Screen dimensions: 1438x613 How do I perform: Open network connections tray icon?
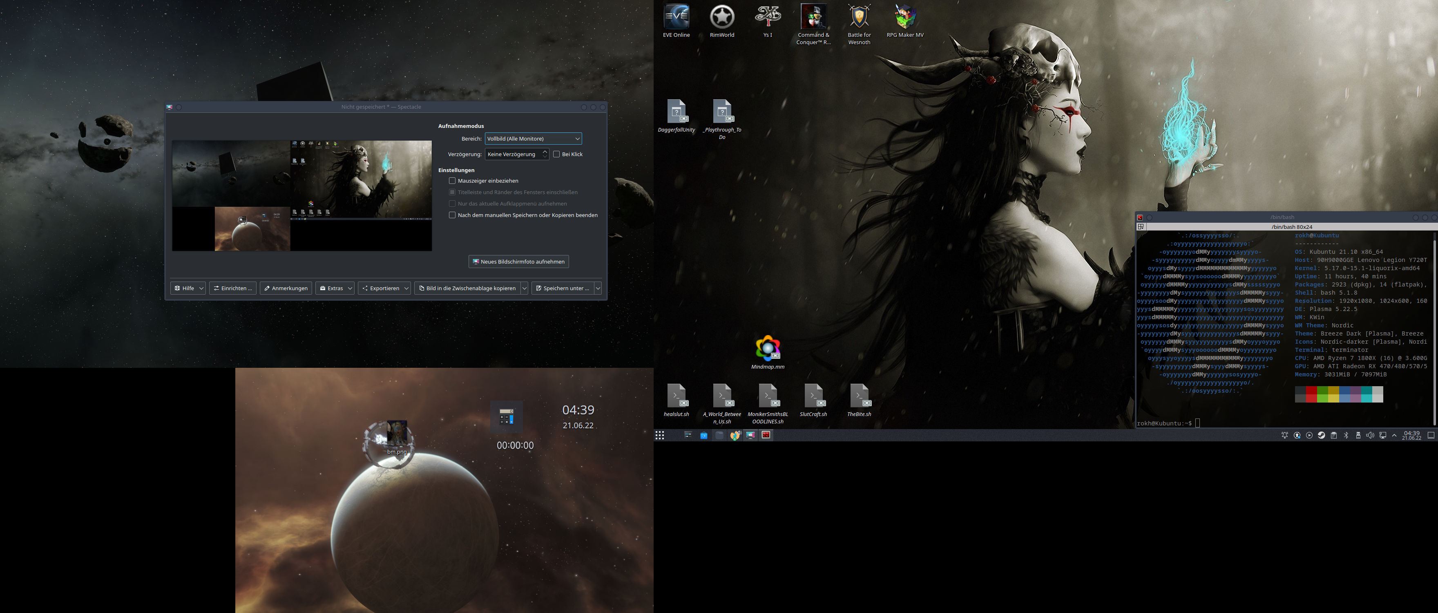pyautogui.click(x=1383, y=436)
